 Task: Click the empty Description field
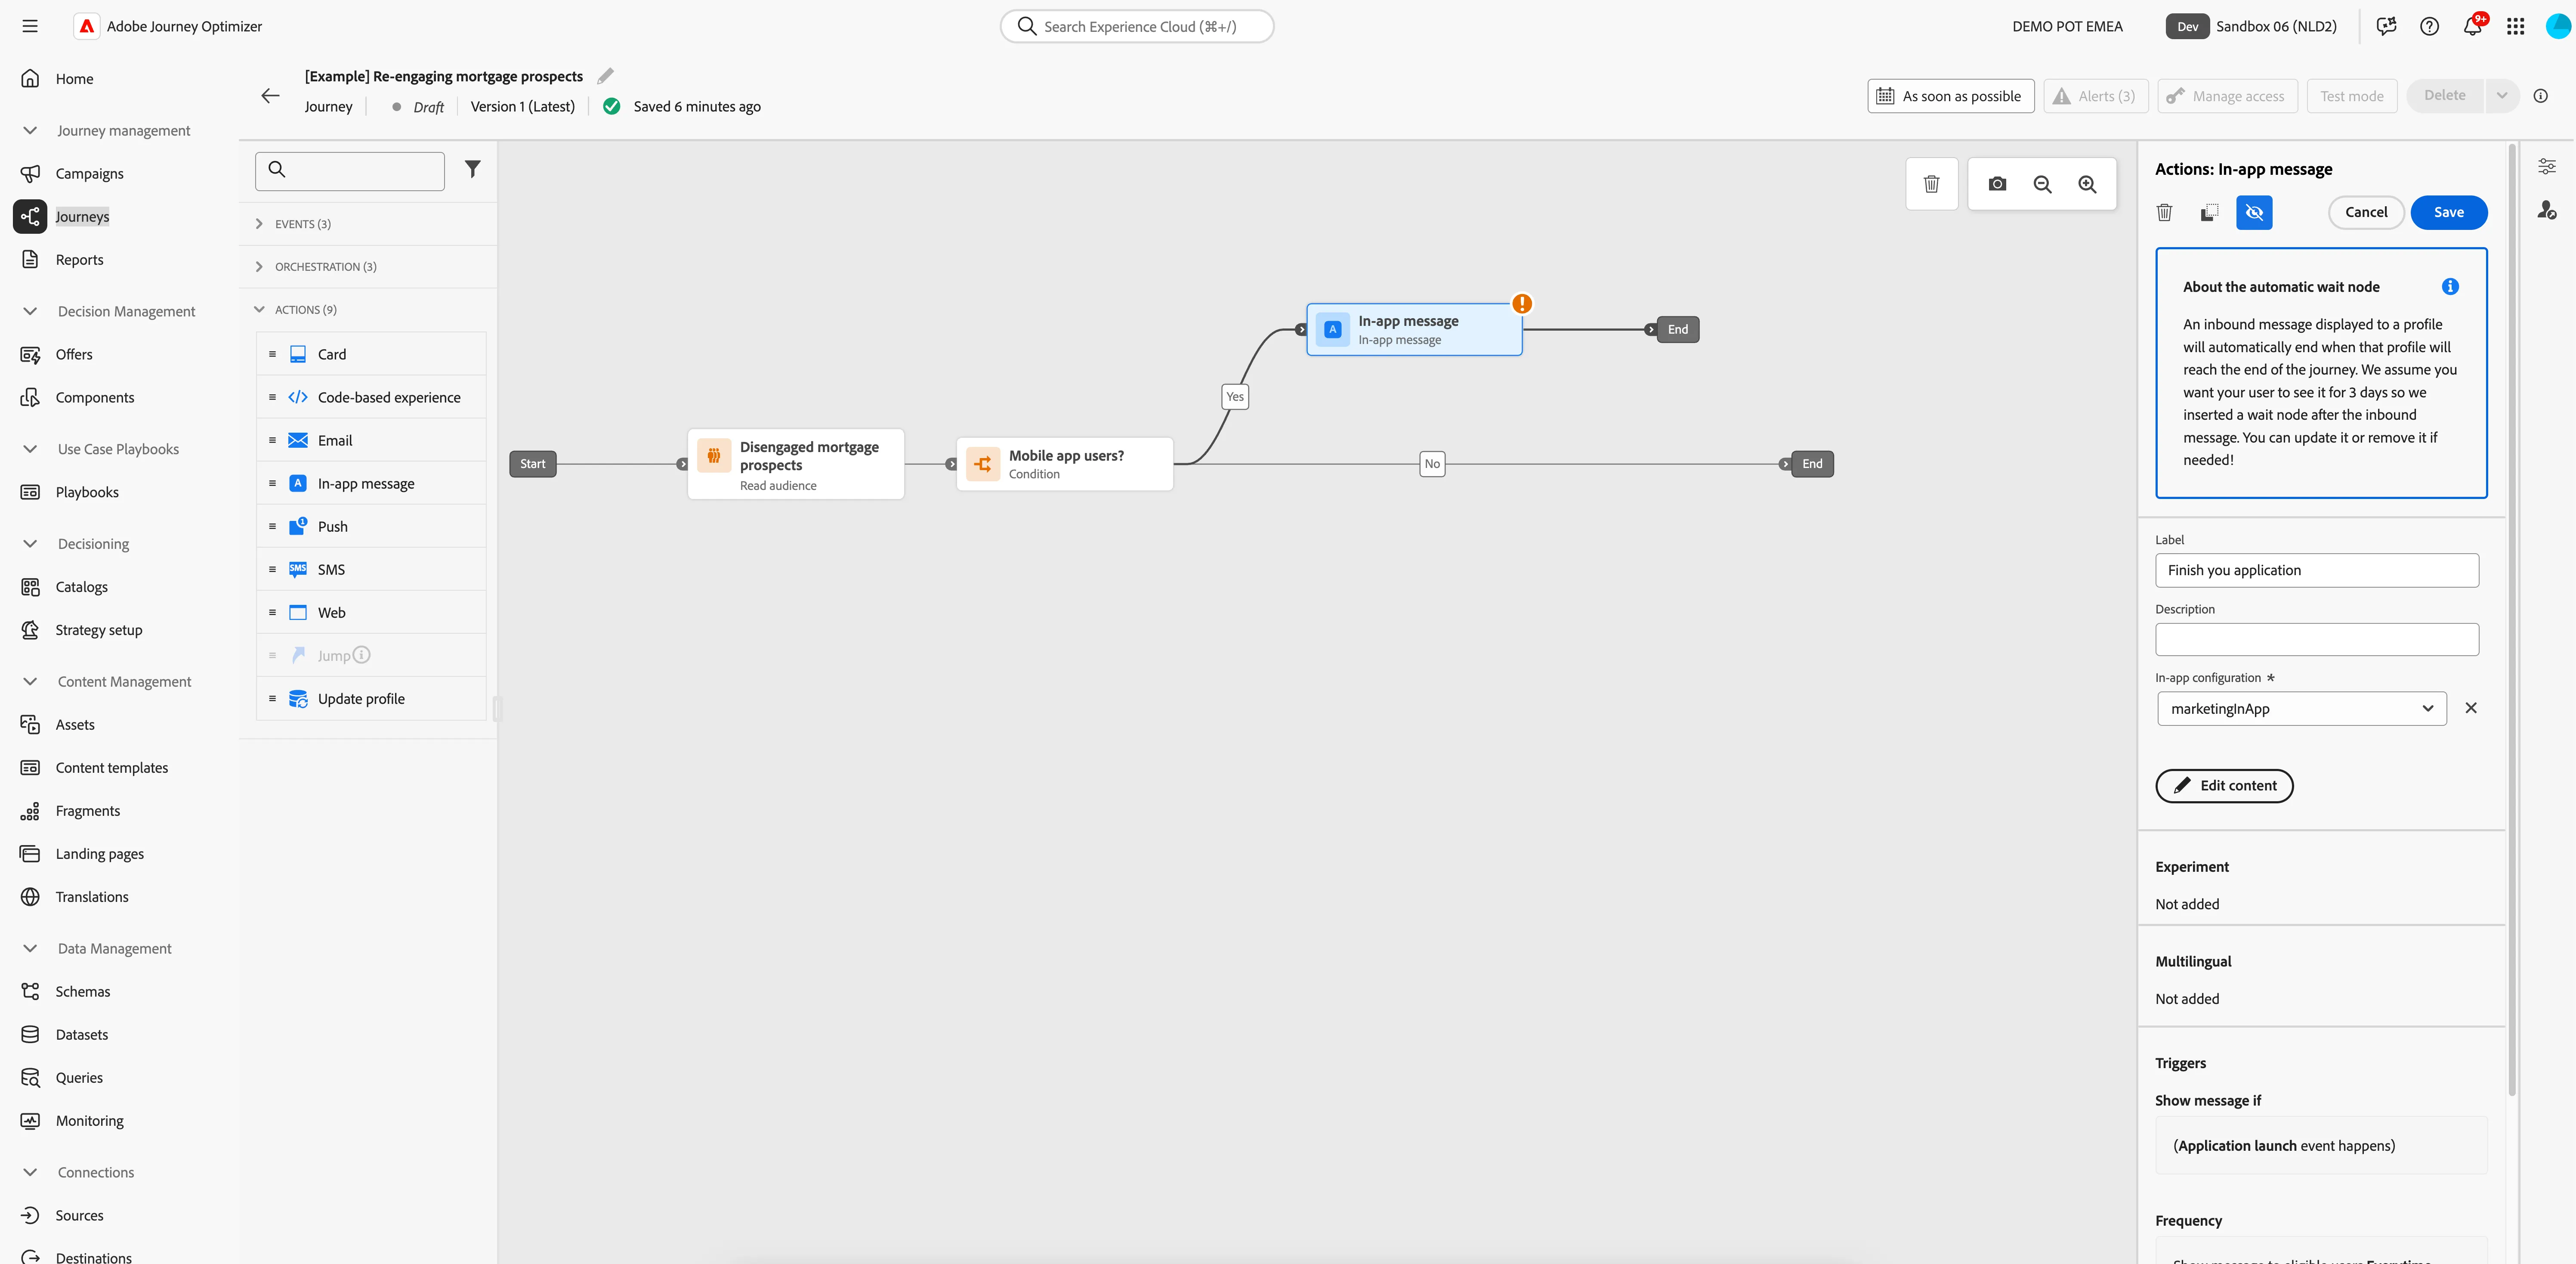[2316, 639]
